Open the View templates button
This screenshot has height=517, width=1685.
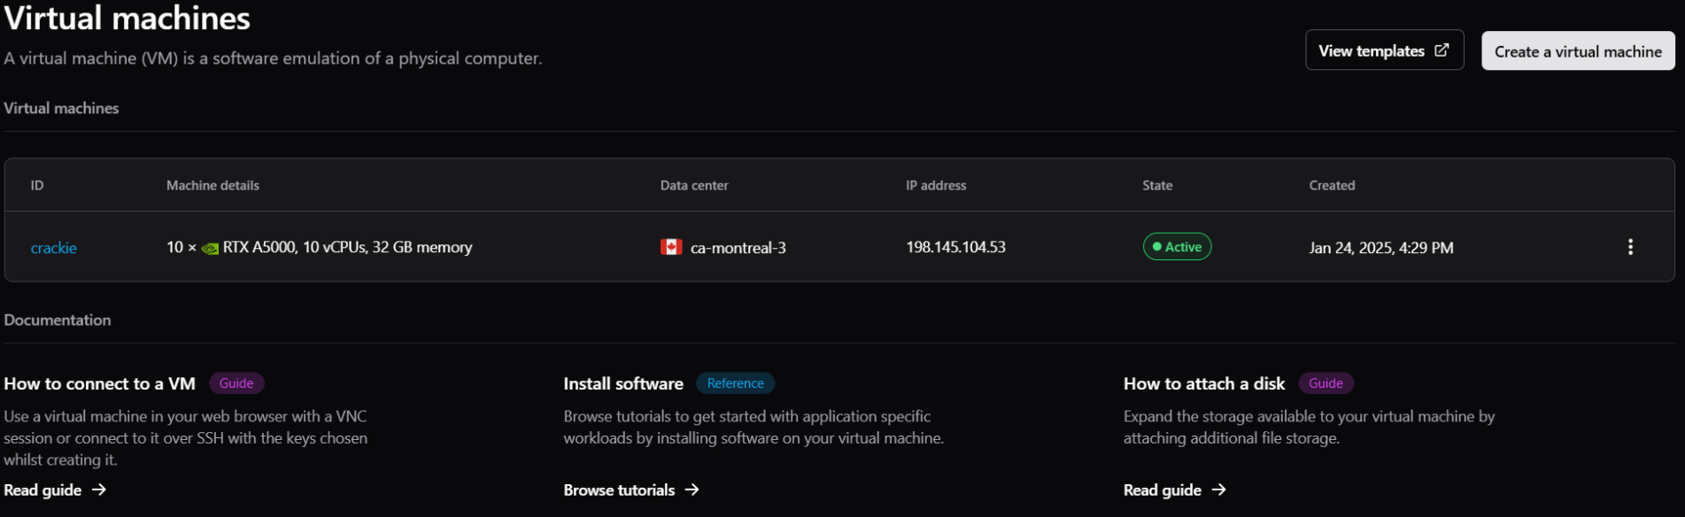click(x=1384, y=50)
